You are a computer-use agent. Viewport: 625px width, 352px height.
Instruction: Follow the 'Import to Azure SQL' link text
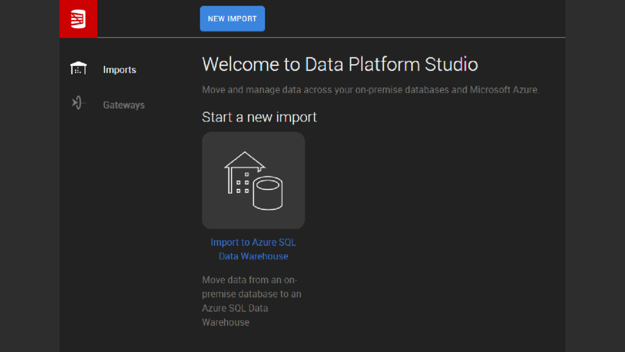[253, 242]
